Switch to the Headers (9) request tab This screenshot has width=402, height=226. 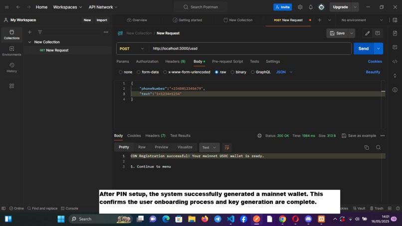176,61
